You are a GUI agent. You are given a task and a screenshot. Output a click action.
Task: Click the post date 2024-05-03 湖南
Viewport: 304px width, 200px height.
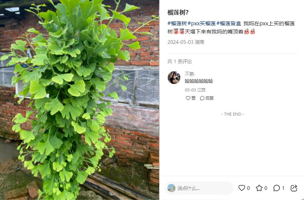pyautogui.click(x=186, y=42)
